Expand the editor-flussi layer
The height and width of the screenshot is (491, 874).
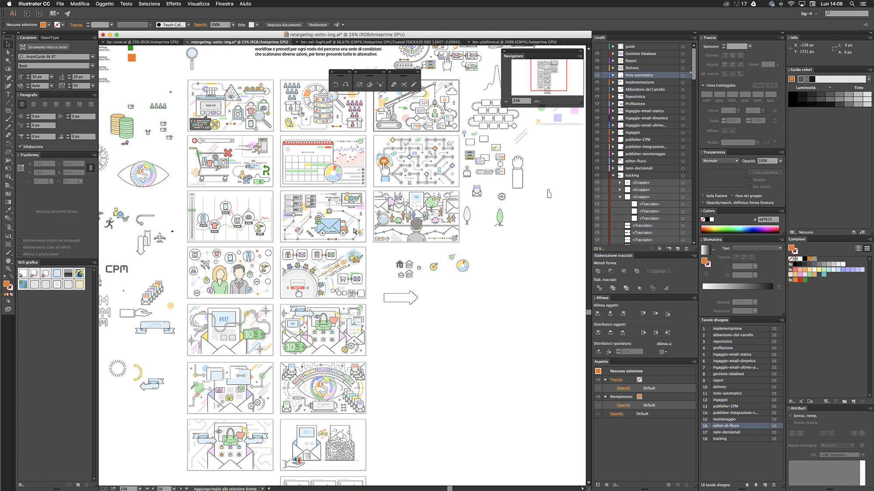coord(613,161)
